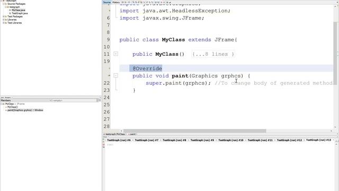
Task: Select the Test Libraries node
Action: click(x=14, y=23)
